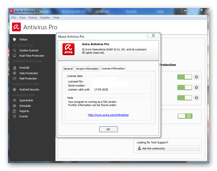Screen dimensions: 217x171
Task: Open the Extras menu
Action: [33, 18]
